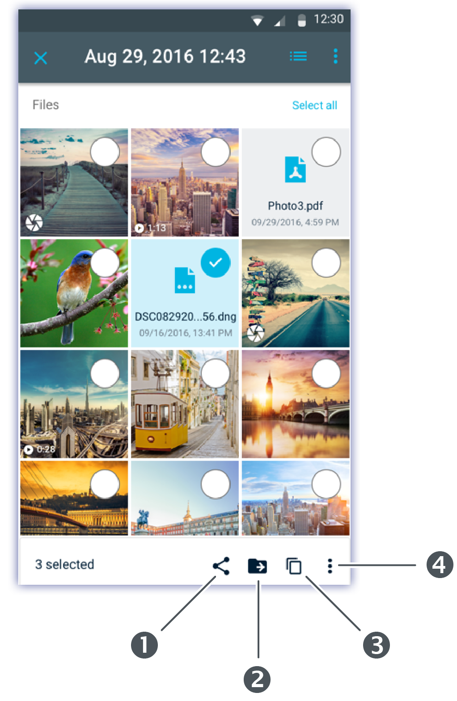The height and width of the screenshot is (701, 457).
Task: Copy the selected files
Action: (x=294, y=566)
